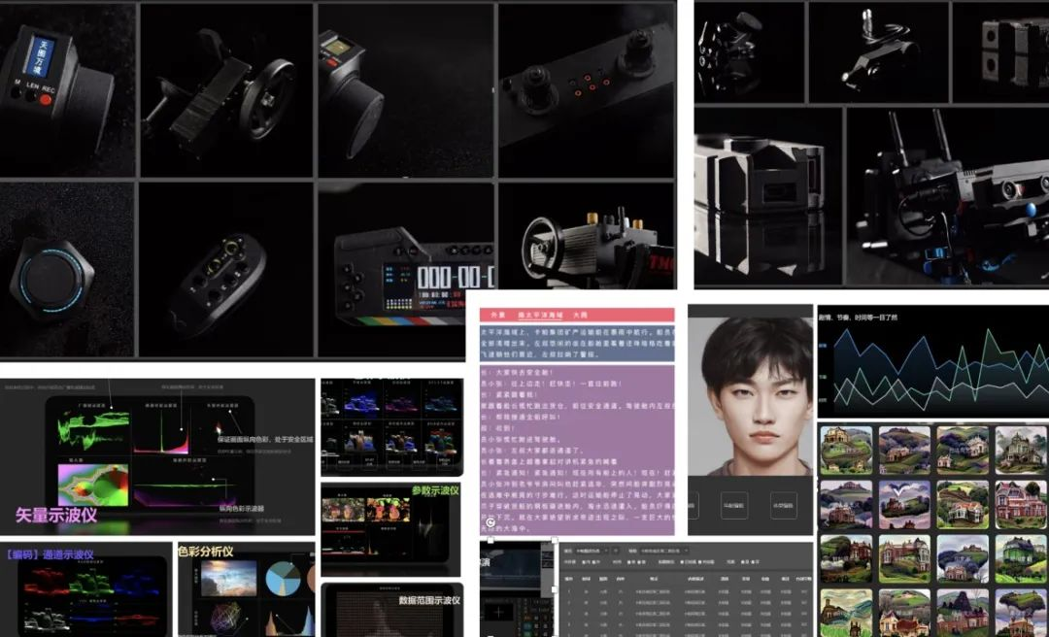Expand the second selector in the table toolbar
1049x637 pixels.
(x=663, y=551)
